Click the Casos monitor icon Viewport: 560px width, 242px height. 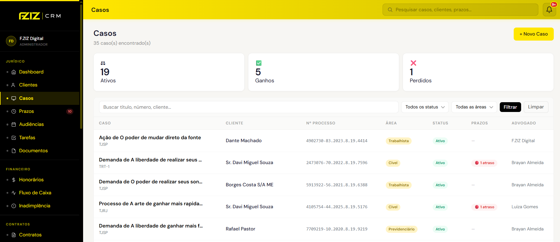[14, 98]
